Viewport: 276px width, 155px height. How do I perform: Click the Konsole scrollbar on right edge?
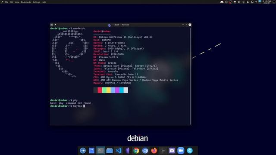[x=190, y=76]
